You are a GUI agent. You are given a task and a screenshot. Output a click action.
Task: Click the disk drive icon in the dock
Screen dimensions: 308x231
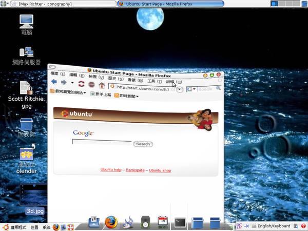(x=94, y=222)
